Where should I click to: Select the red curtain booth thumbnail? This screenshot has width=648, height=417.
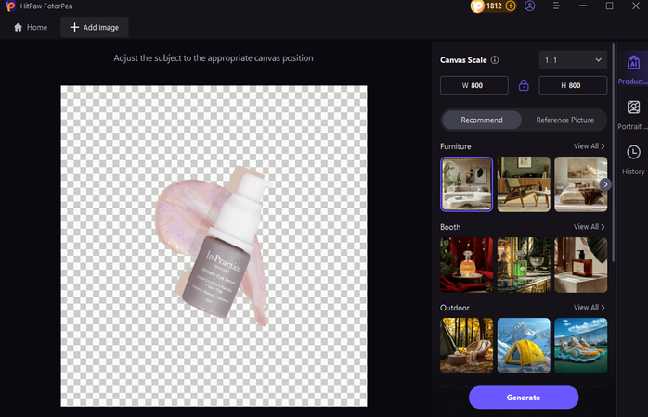coord(467,265)
